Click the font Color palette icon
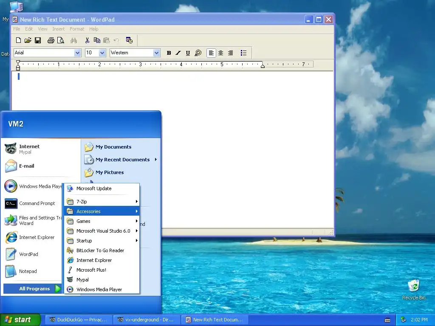 198,53
